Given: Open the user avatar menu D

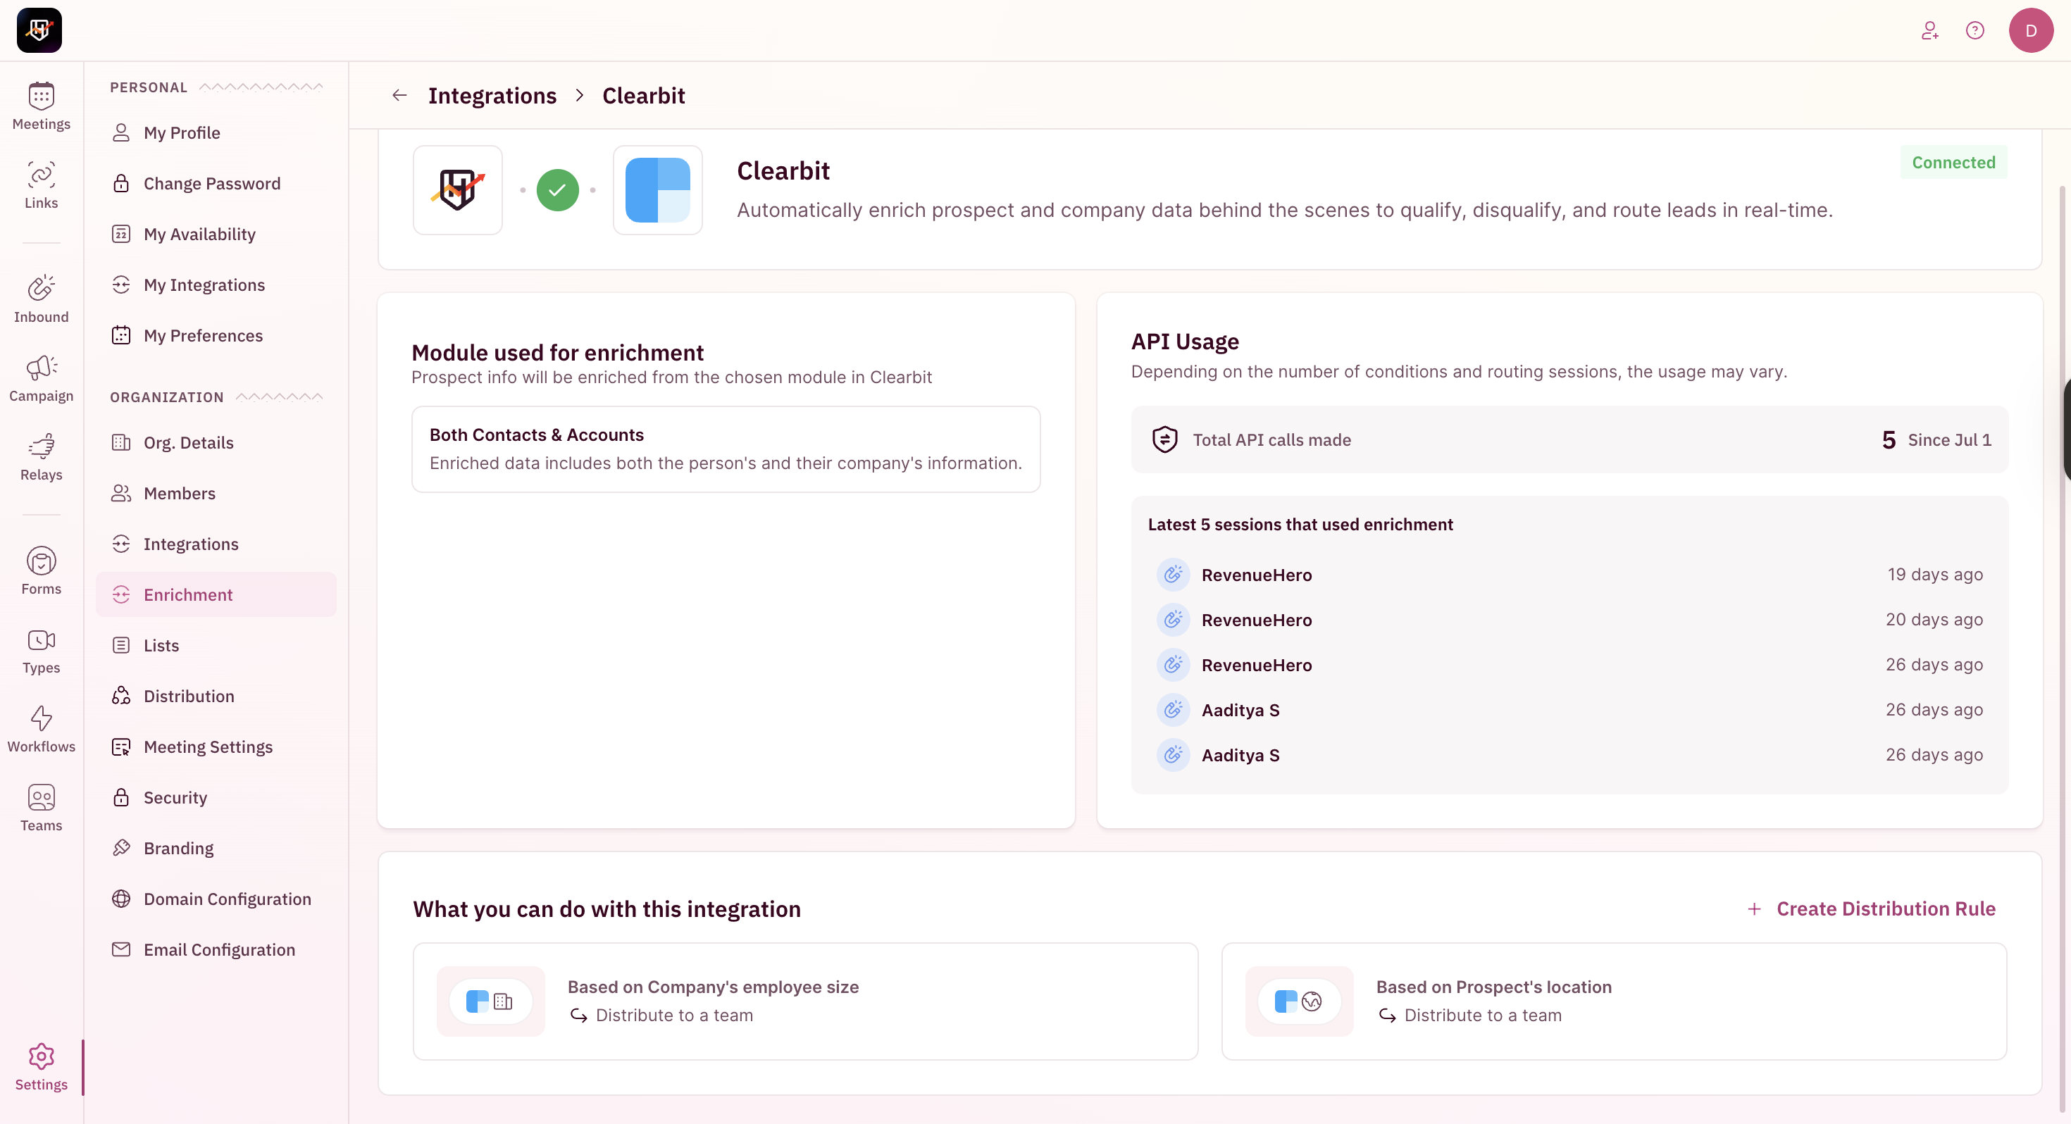Looking at the screenshot, I should [2031, 30].
